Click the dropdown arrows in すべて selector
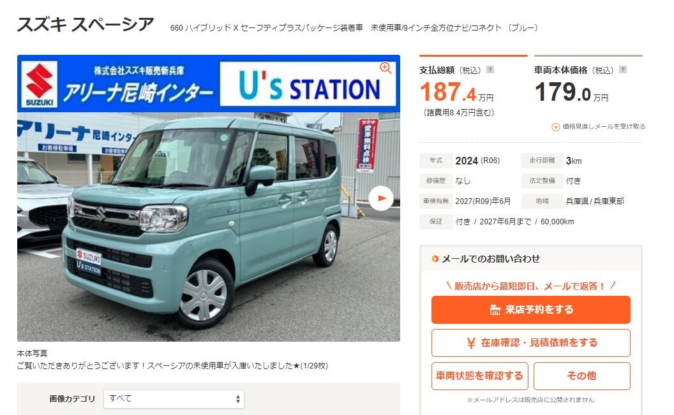Screen dimensions: 674x415 (237, 399)
